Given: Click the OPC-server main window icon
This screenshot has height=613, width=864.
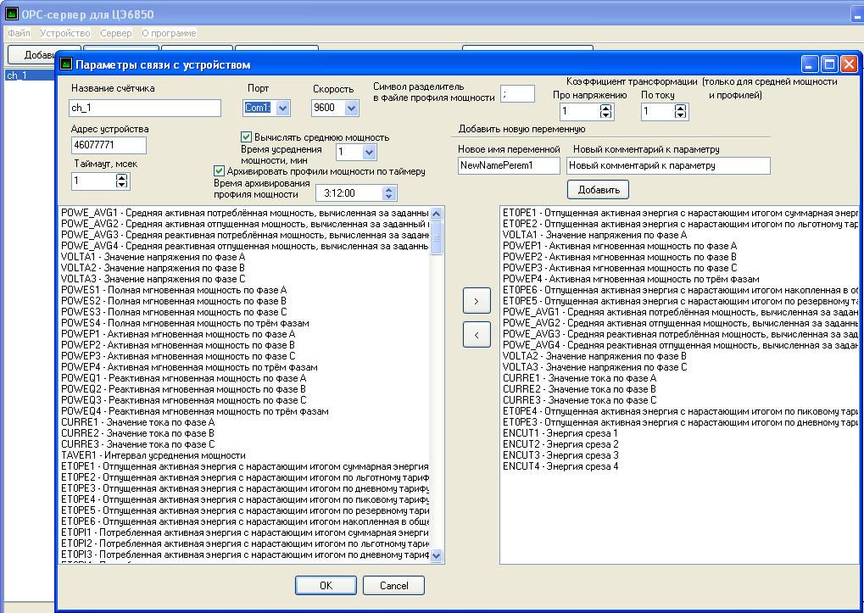Looking at the screenshot, I should (11, 14).
